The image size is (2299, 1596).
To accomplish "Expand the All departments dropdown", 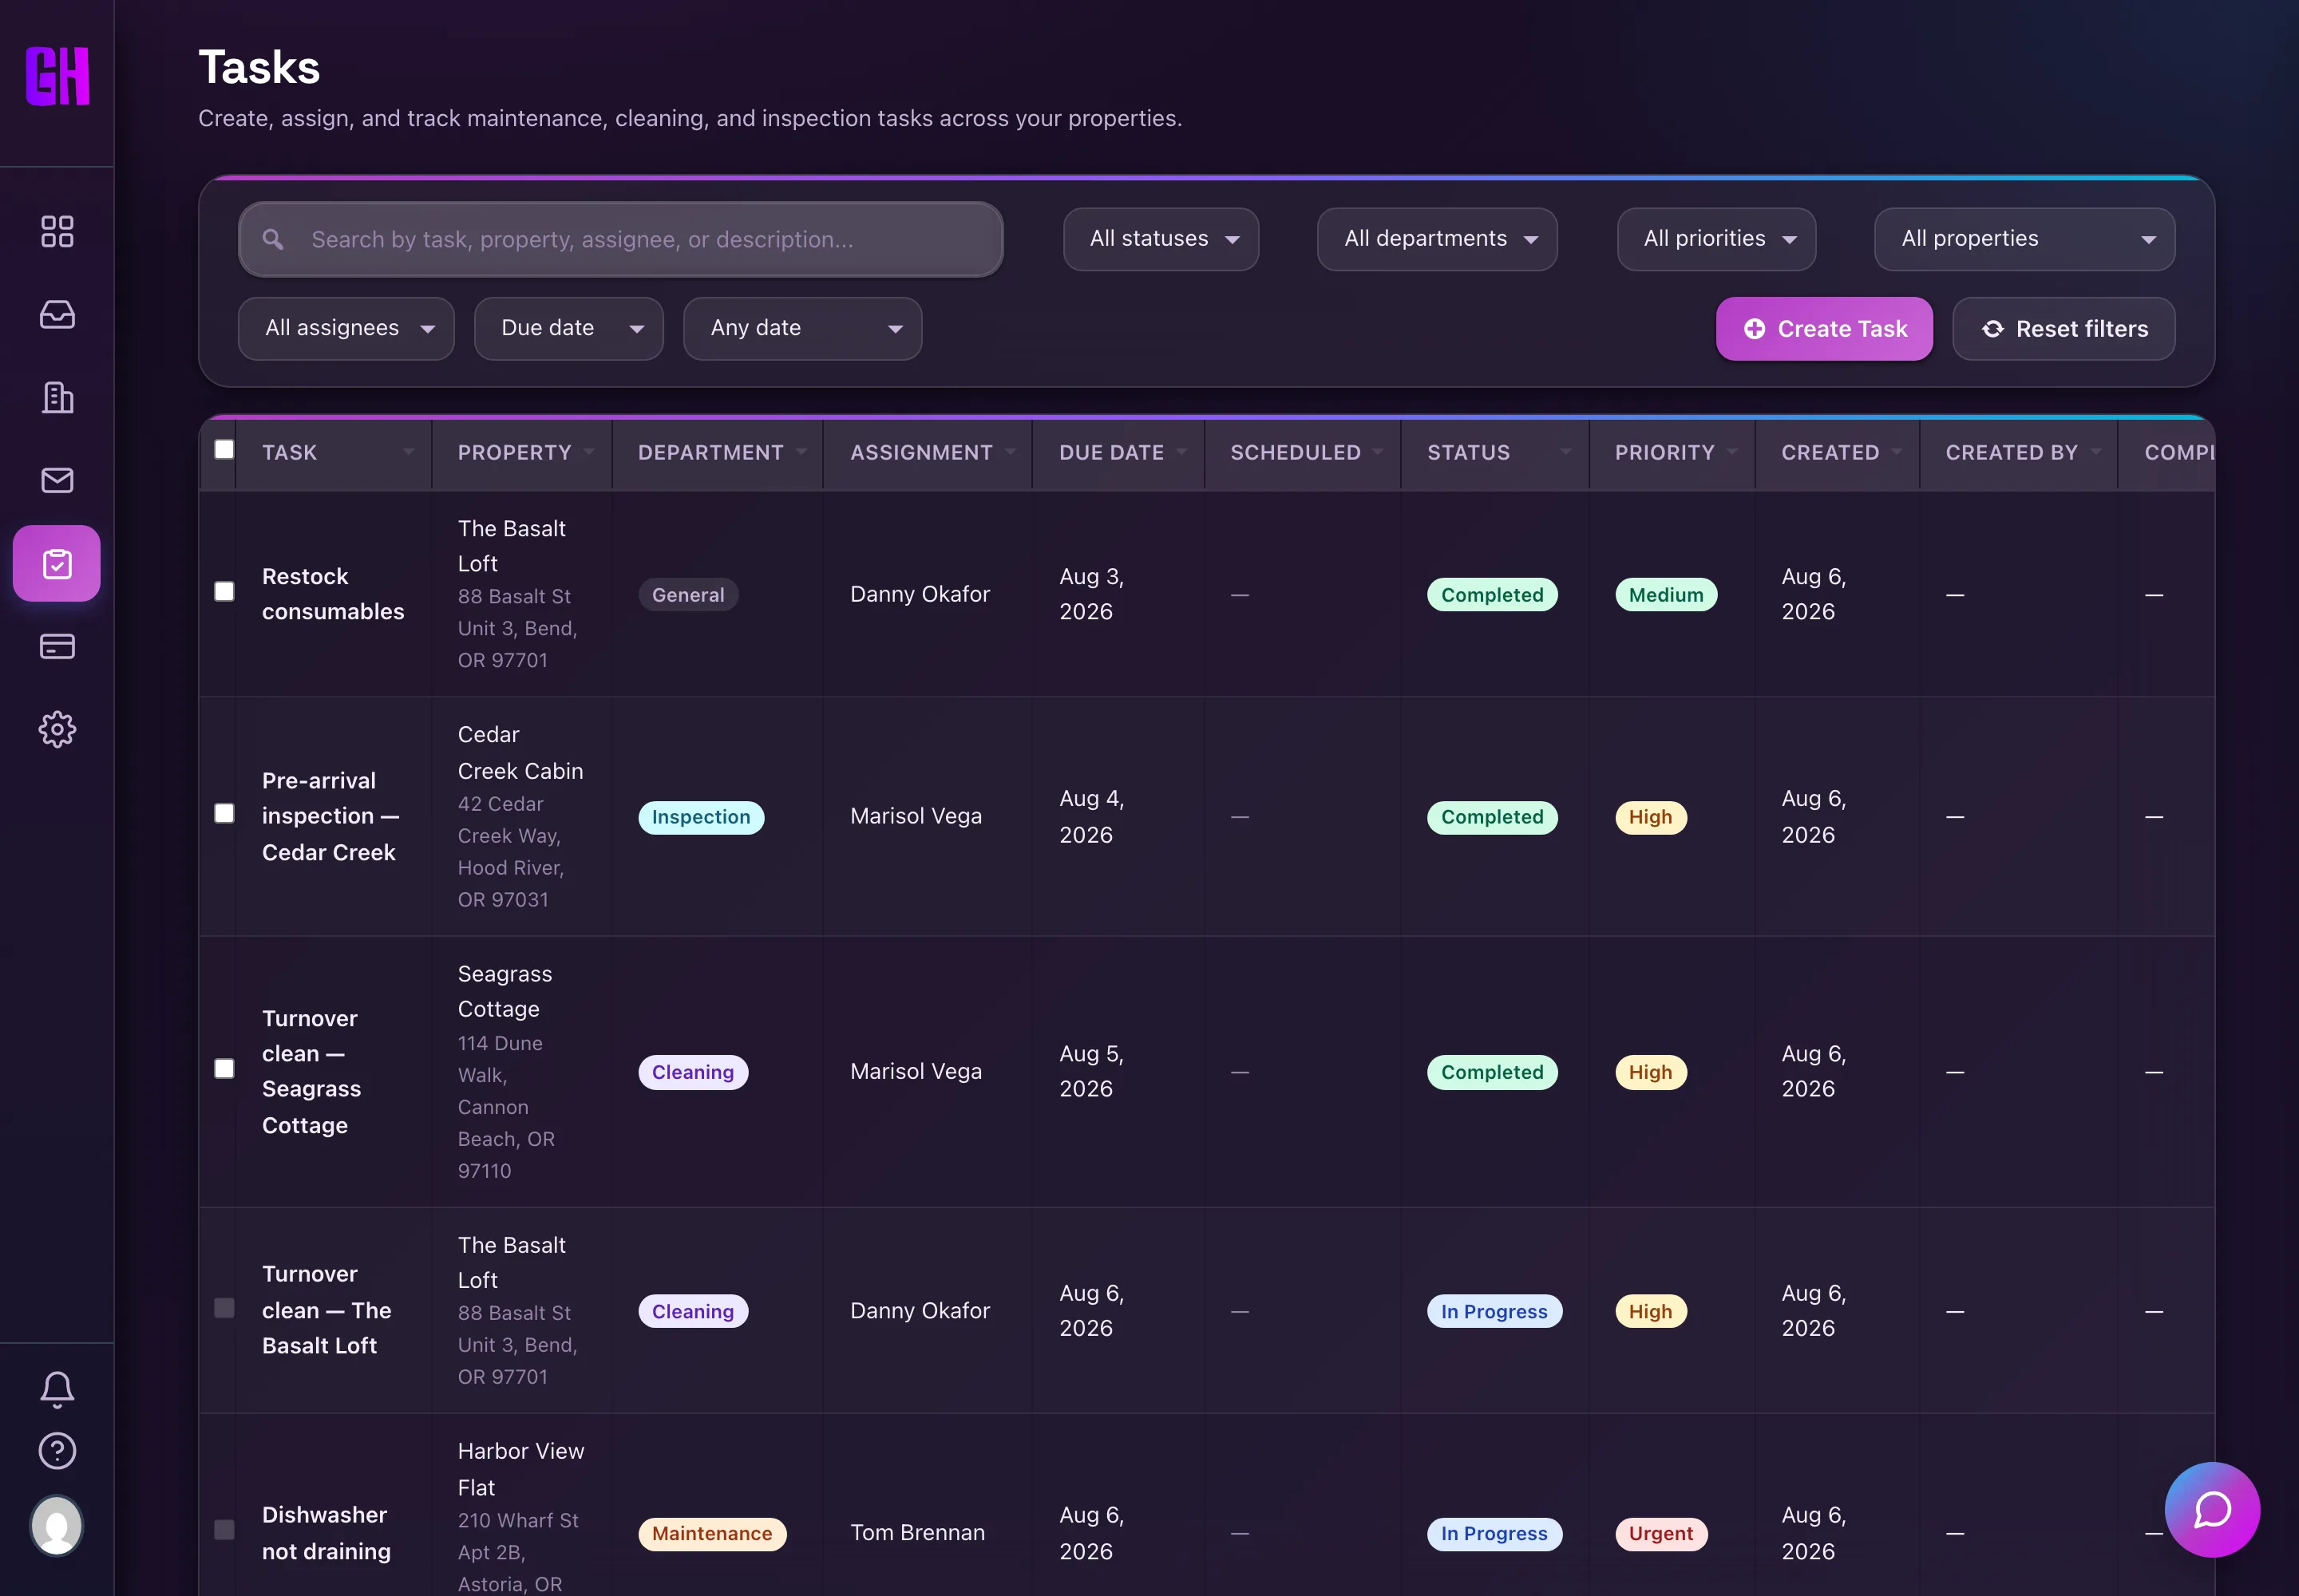I will 1437,239.
